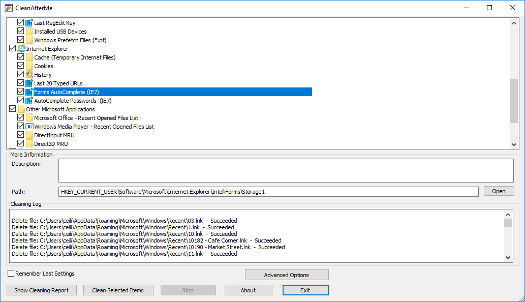Click the Other Microsoft Applications folder icon
The width and height of the screenshot is (525, 302).
[21, 109]
